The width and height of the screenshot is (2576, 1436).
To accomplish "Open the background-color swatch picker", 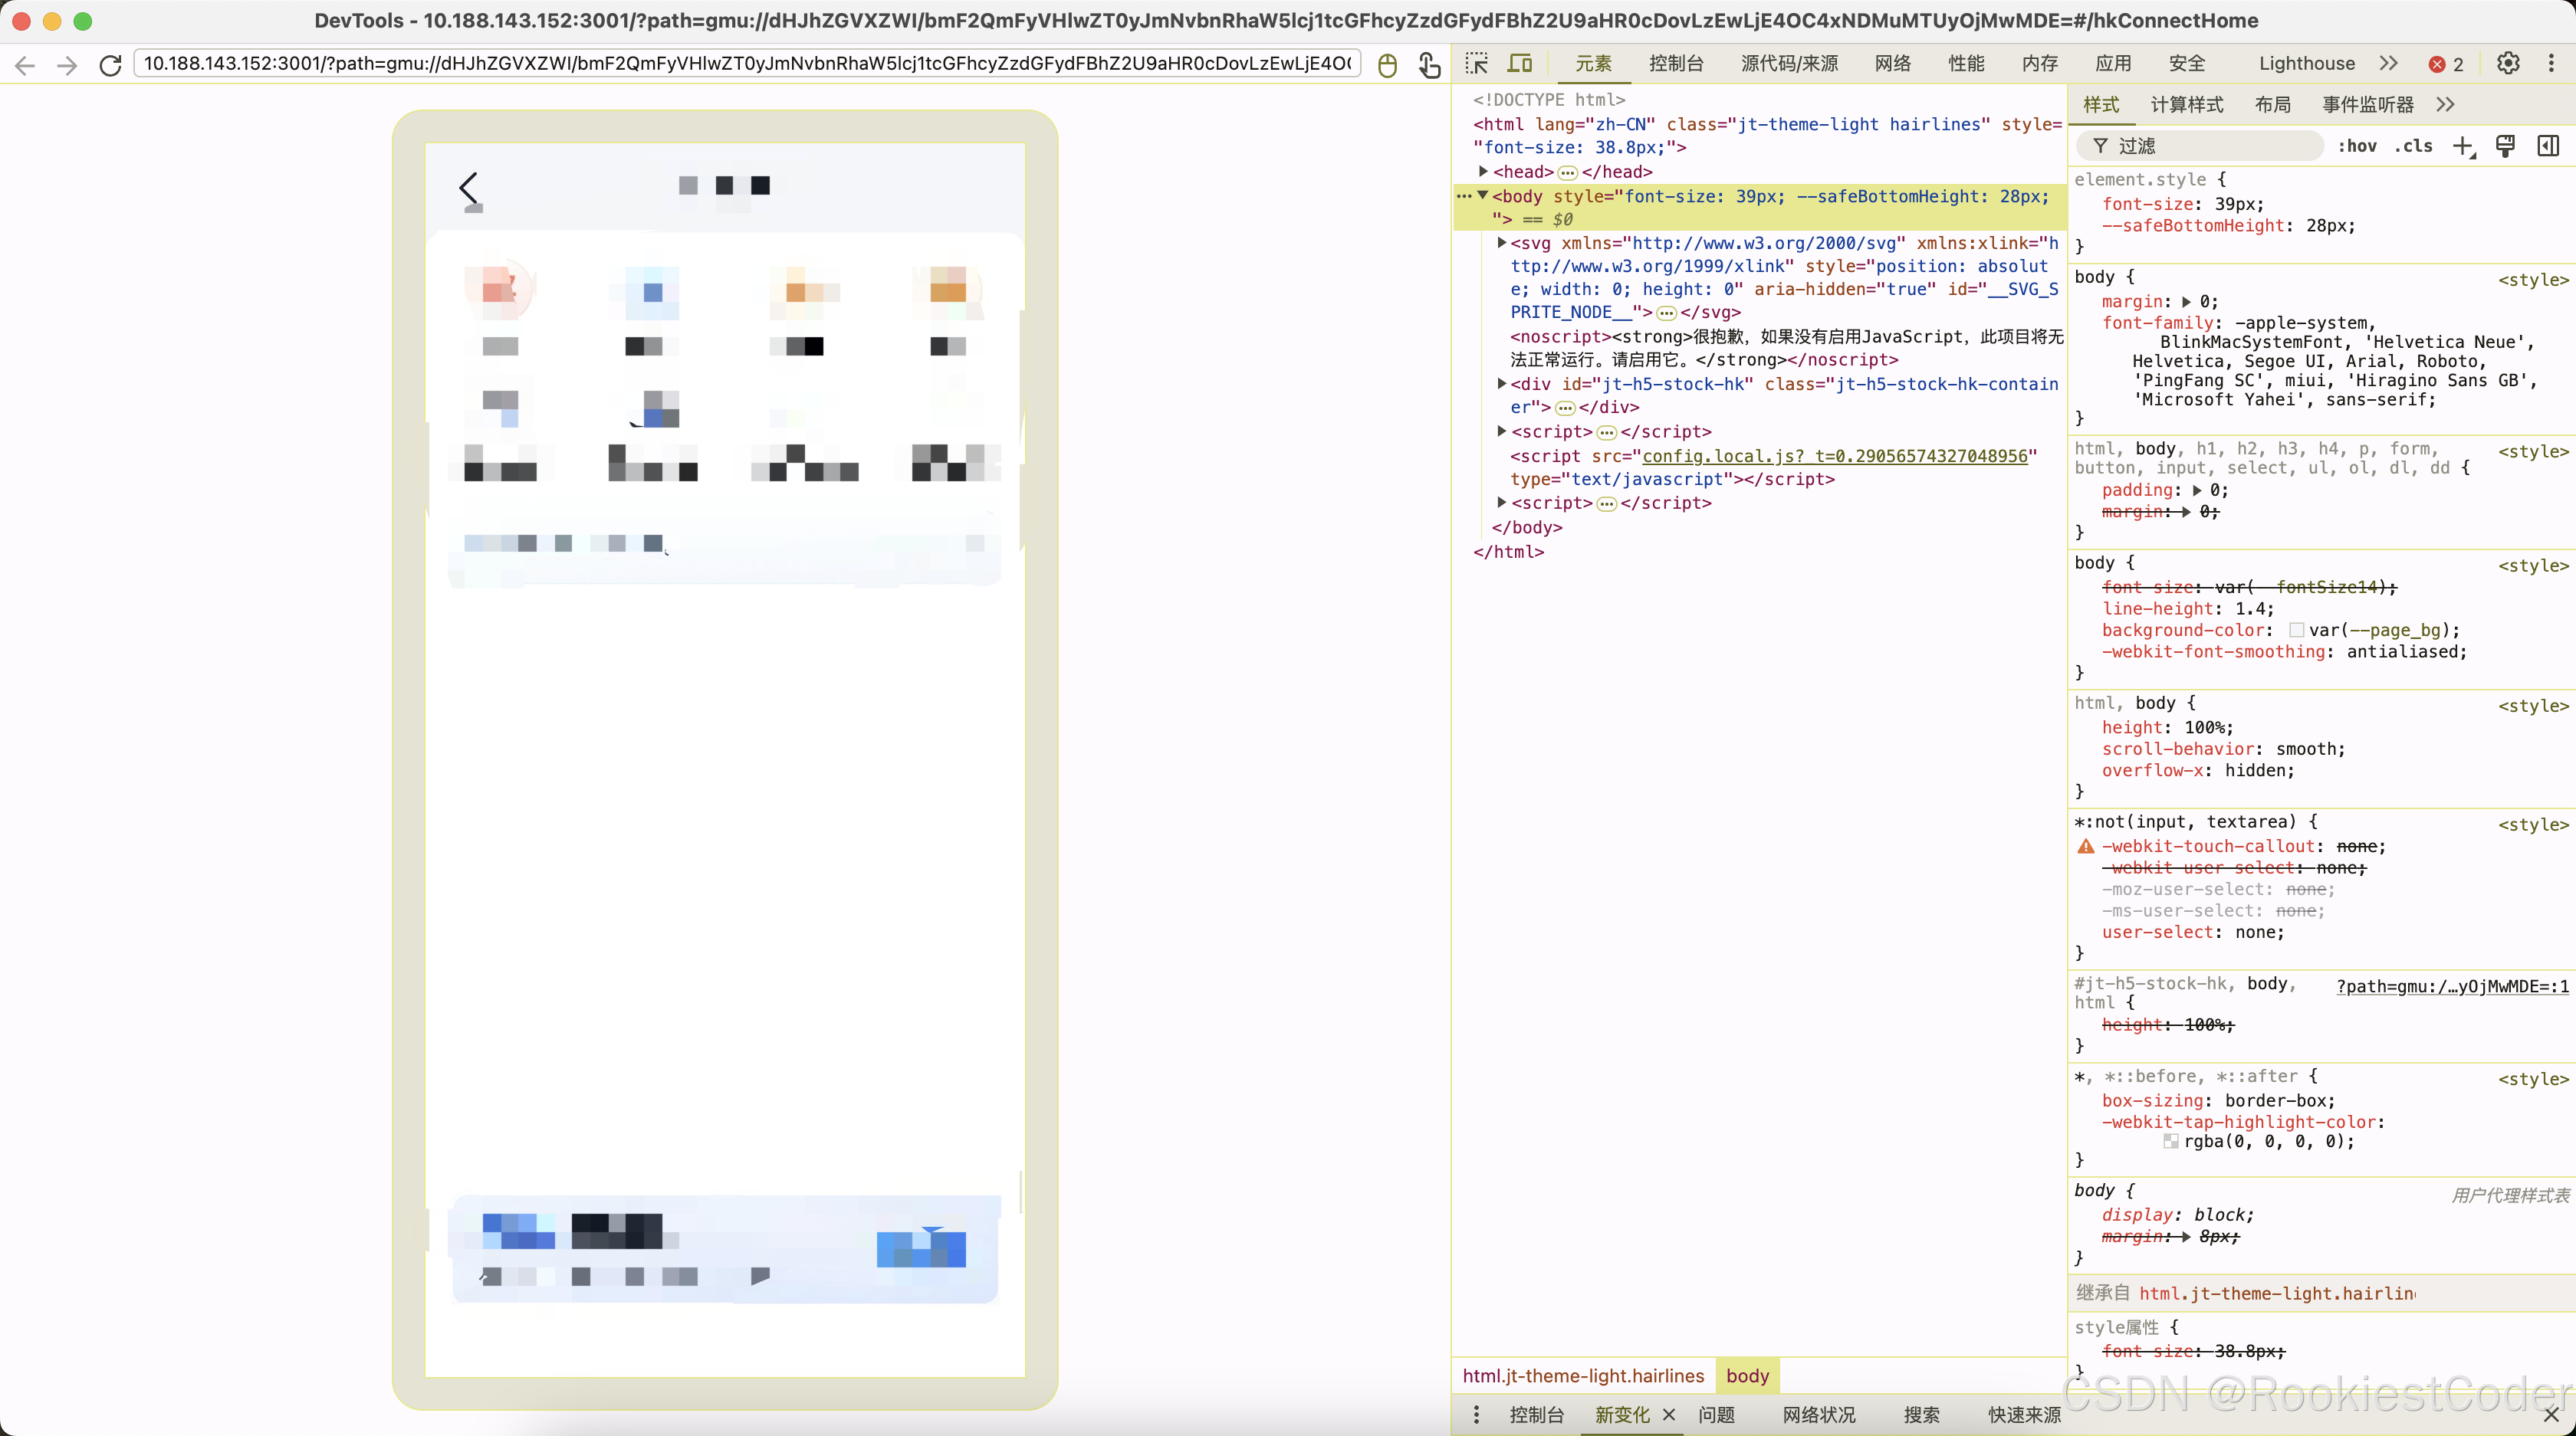I will [2297, 631].
